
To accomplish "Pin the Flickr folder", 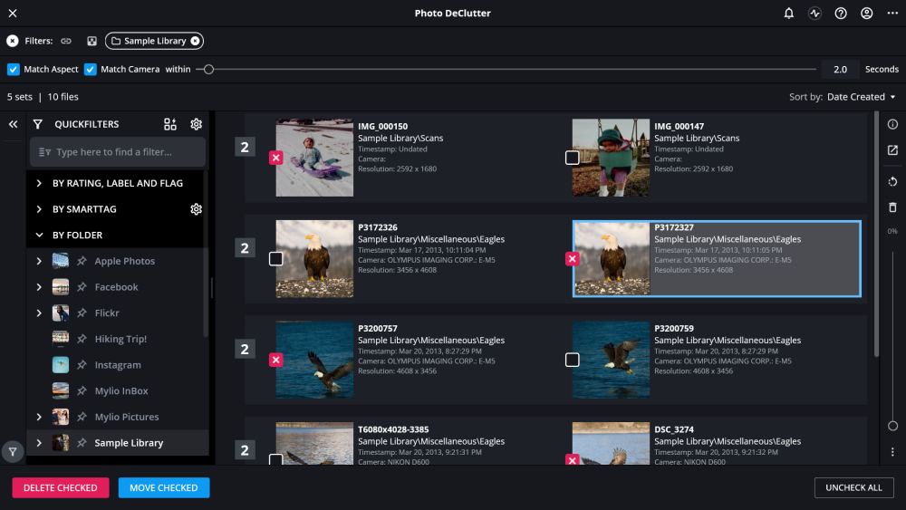I will click(82, 313).
